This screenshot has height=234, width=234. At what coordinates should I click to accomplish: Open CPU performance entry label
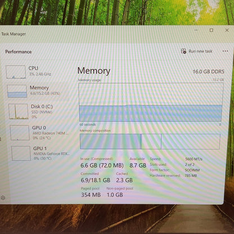[x=33, y=68]
